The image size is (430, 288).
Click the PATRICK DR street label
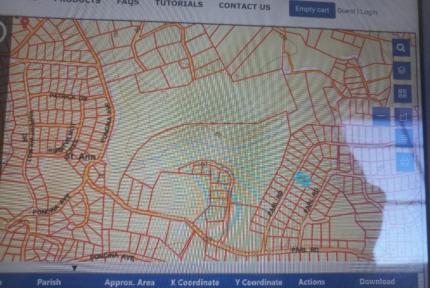pos(68,96)
